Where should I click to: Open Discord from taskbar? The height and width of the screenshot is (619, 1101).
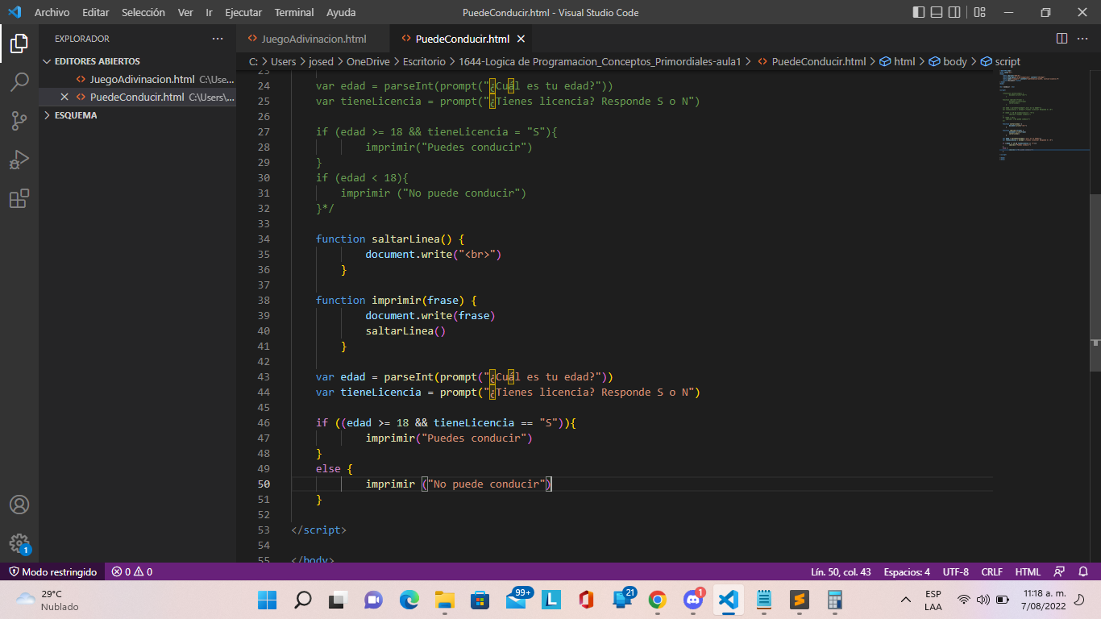click(x=693, y=600)
